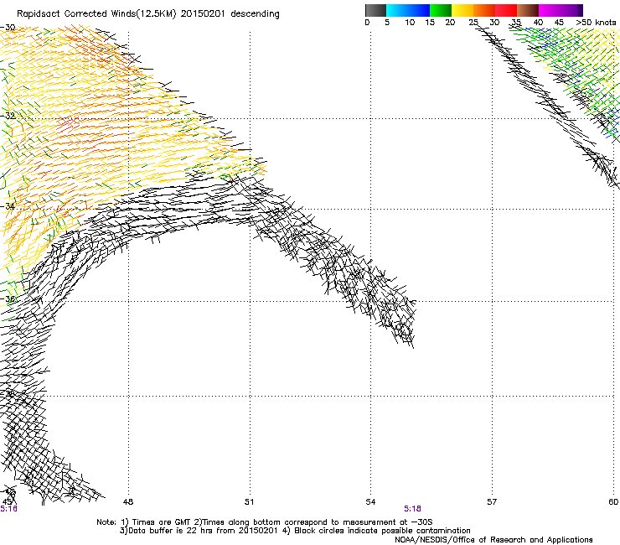Click the 'NOAA/NESDIS/Office of Research and Applications' credit
This screenshot has width=620, height=545.
coord(493,540)
